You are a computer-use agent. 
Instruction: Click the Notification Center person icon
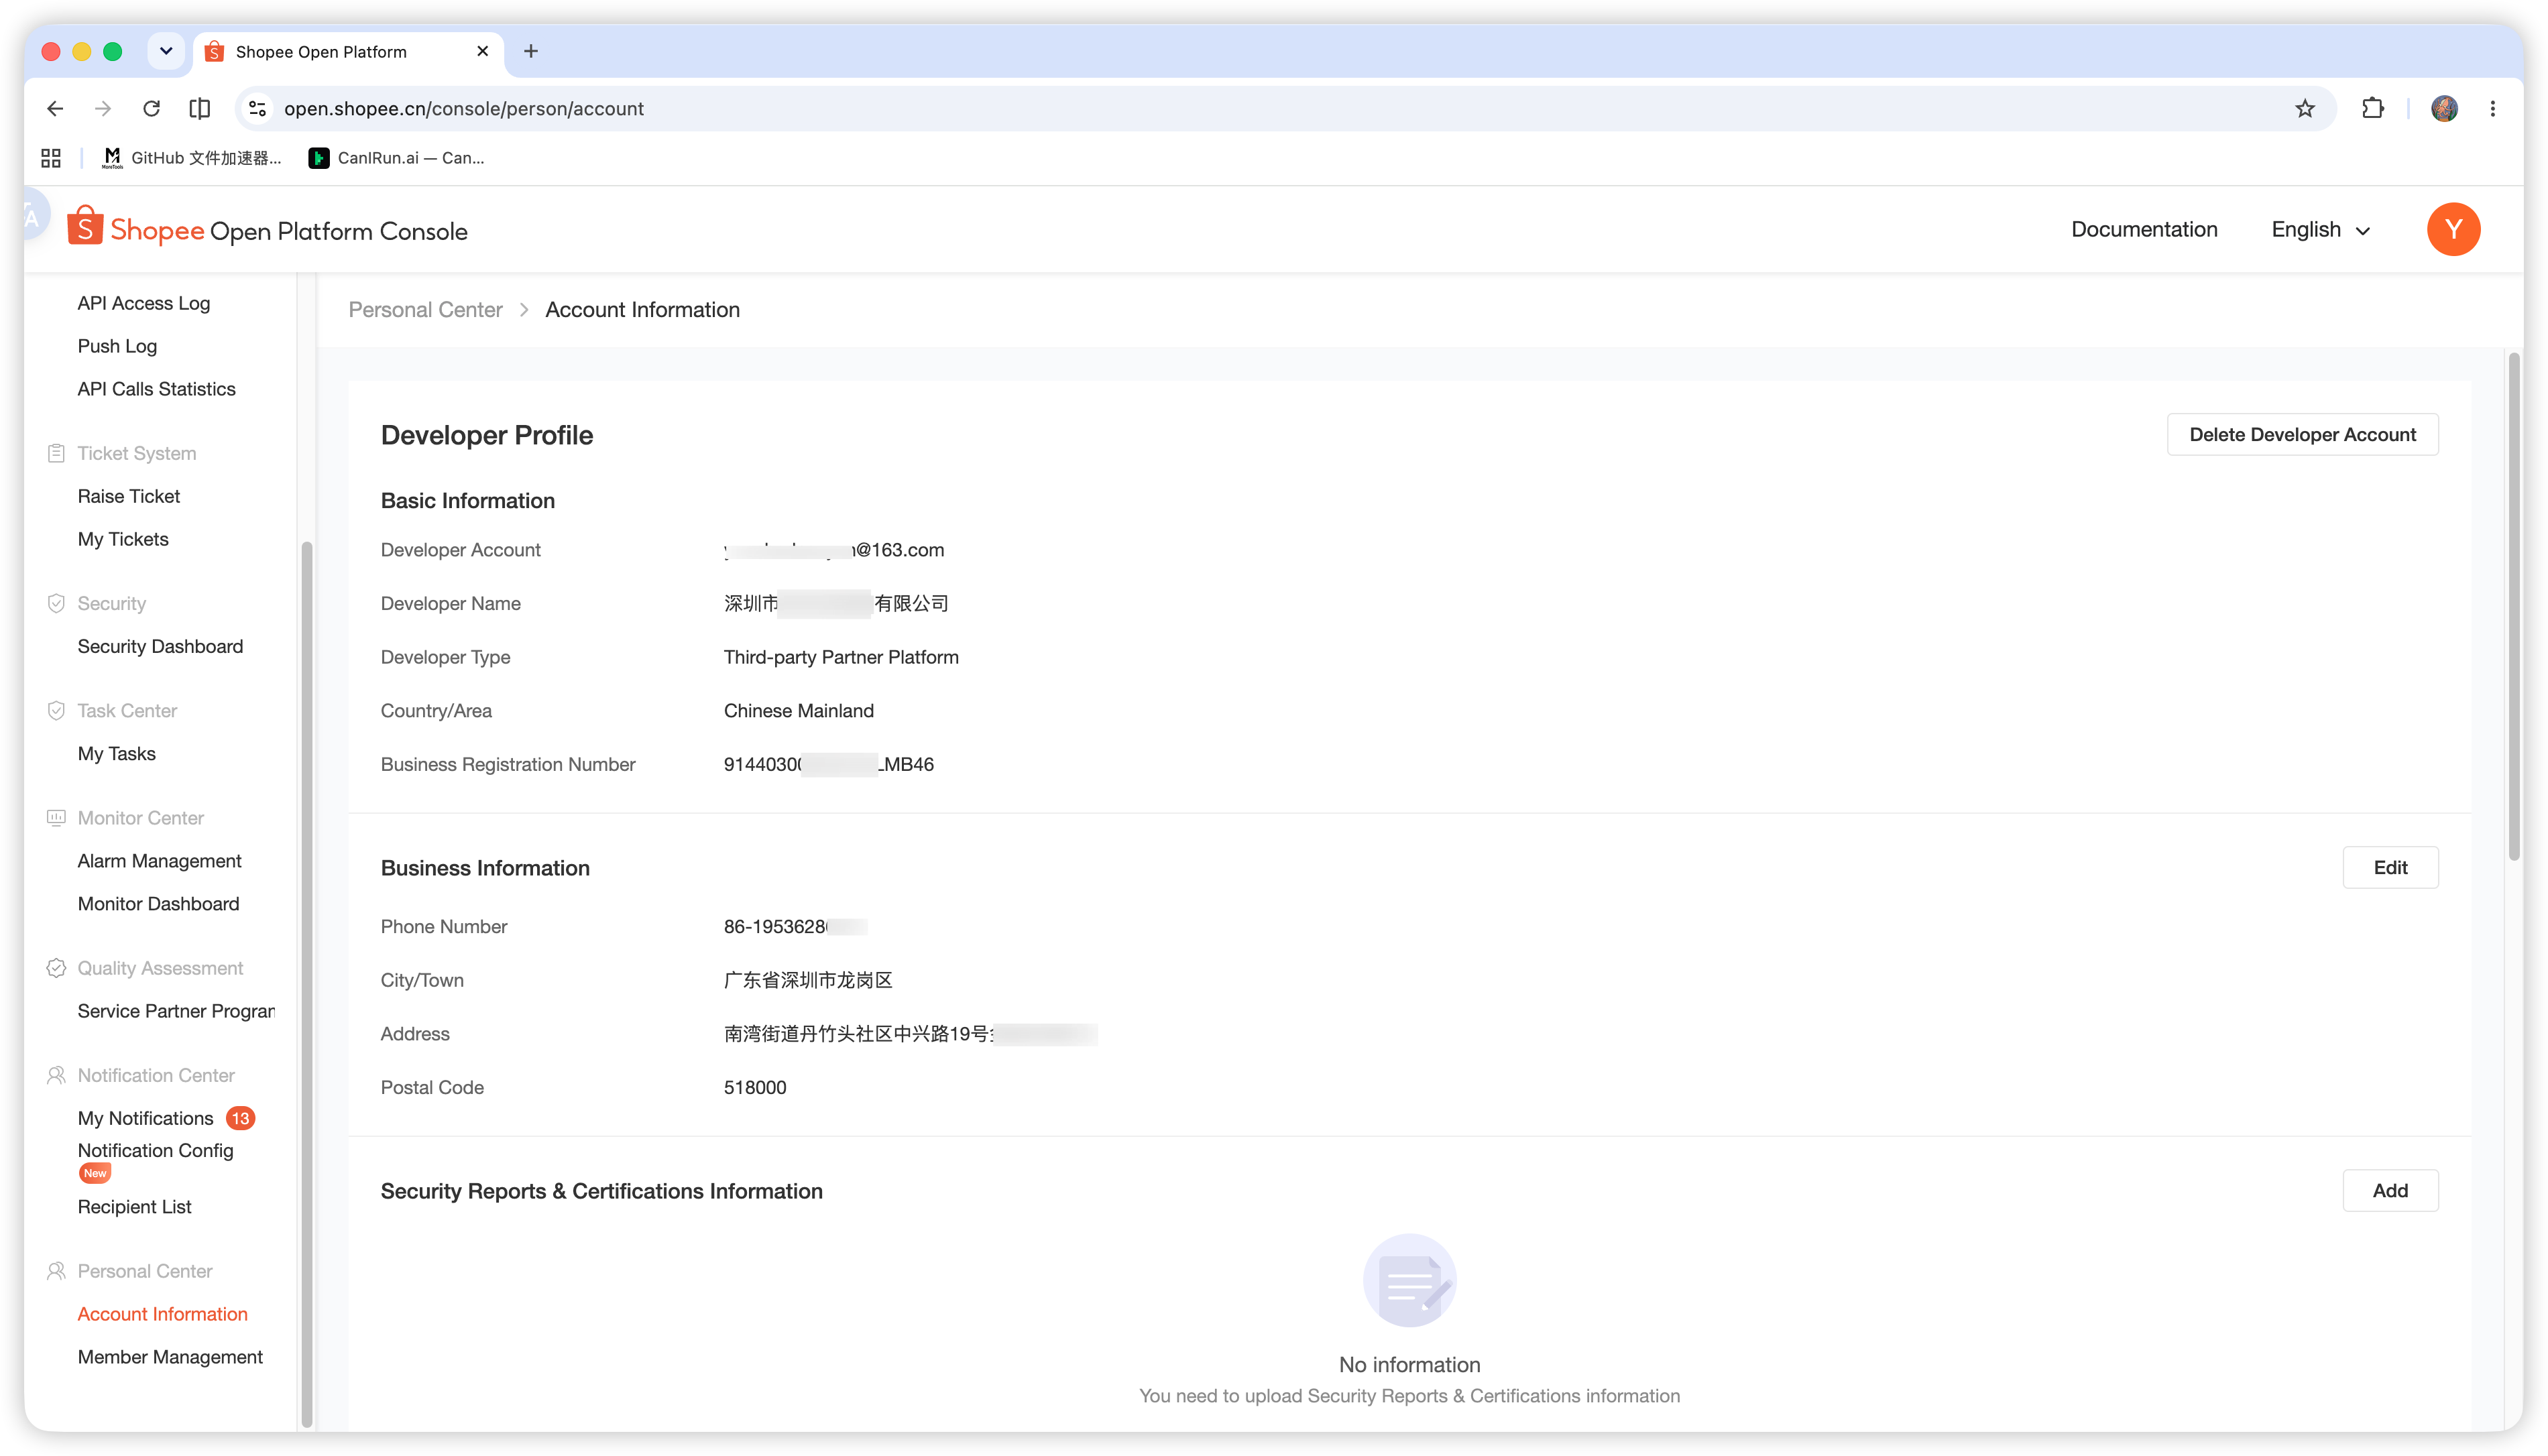click(56, 1075)
